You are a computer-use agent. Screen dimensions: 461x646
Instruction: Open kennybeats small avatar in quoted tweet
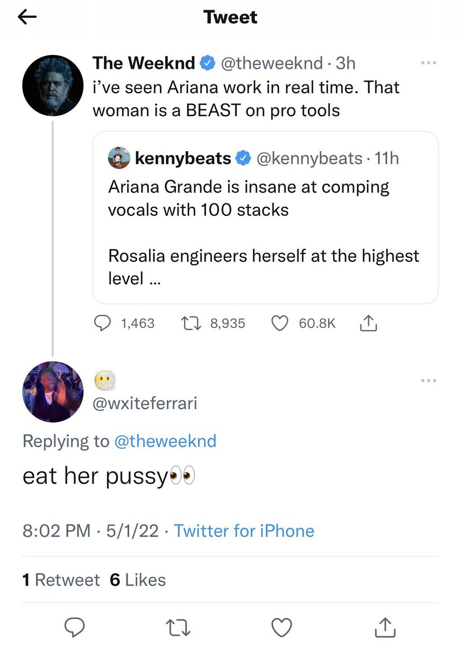coord(119,158)
